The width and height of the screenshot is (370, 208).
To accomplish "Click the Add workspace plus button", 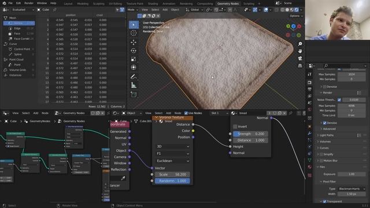I will click(x=259, y=3).
